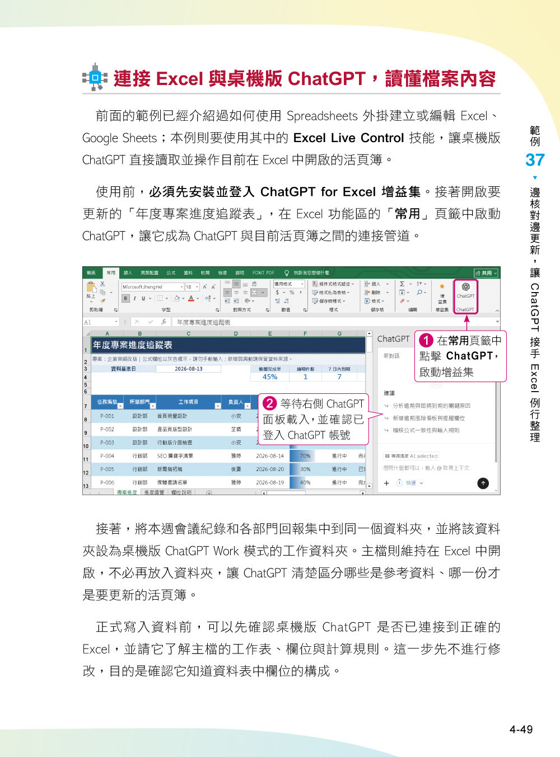Click the lightbulb Tell Me icon
The height and width of the screenshot is (757, 560).
point(287,273)
